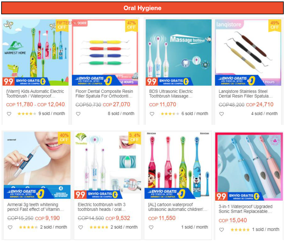Click heart under Electric toothbrush with 3 heads

[81, 228]
